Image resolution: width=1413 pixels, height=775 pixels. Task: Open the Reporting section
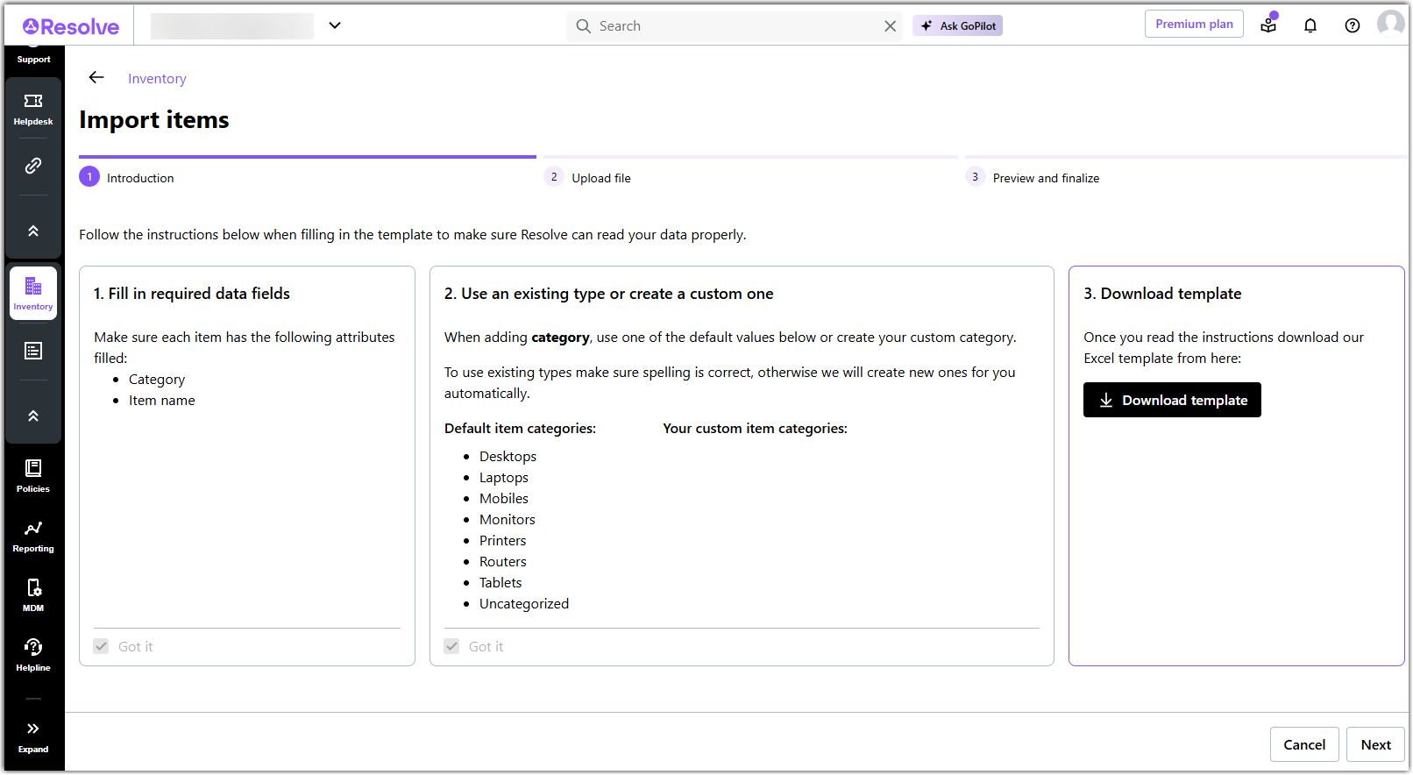tap(33, 536)
